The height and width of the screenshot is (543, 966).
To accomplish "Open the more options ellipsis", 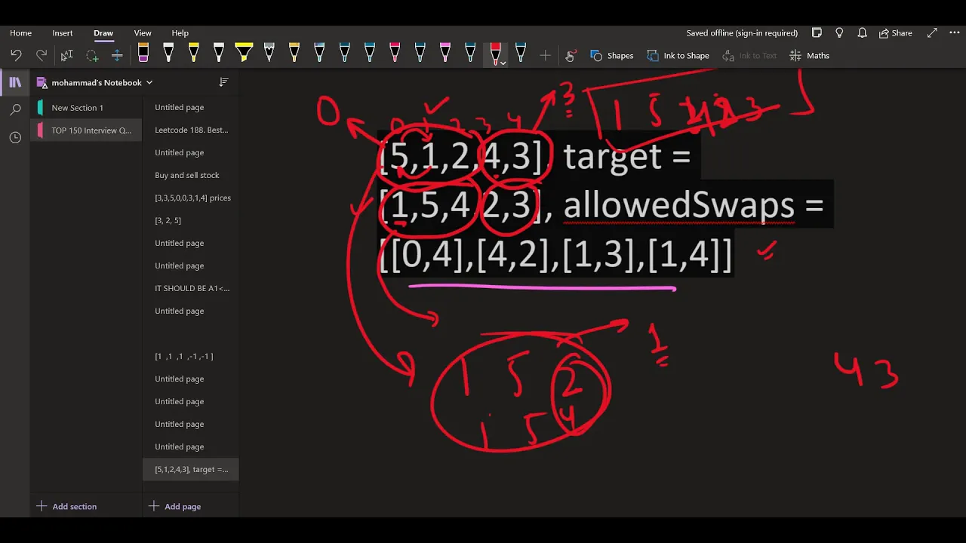I will [954, 33].
